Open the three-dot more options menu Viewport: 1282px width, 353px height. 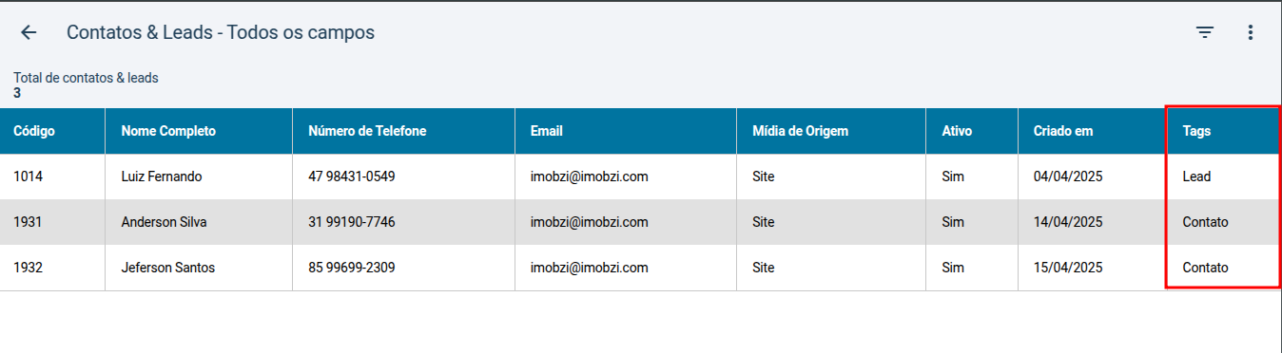pyautogui.click(x=1251, y=32)
